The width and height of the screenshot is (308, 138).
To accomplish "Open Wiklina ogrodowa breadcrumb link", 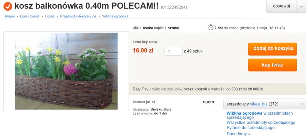I will click(115, 16).
